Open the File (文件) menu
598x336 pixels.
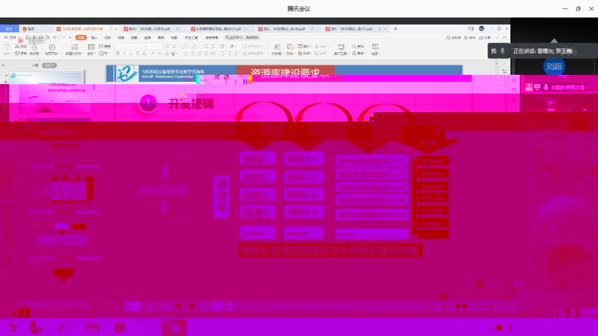point(11,37)
